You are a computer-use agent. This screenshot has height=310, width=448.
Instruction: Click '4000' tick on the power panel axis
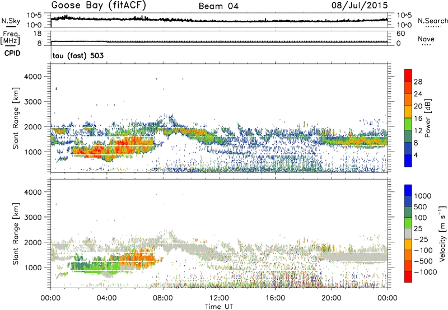tap(32, 77)
